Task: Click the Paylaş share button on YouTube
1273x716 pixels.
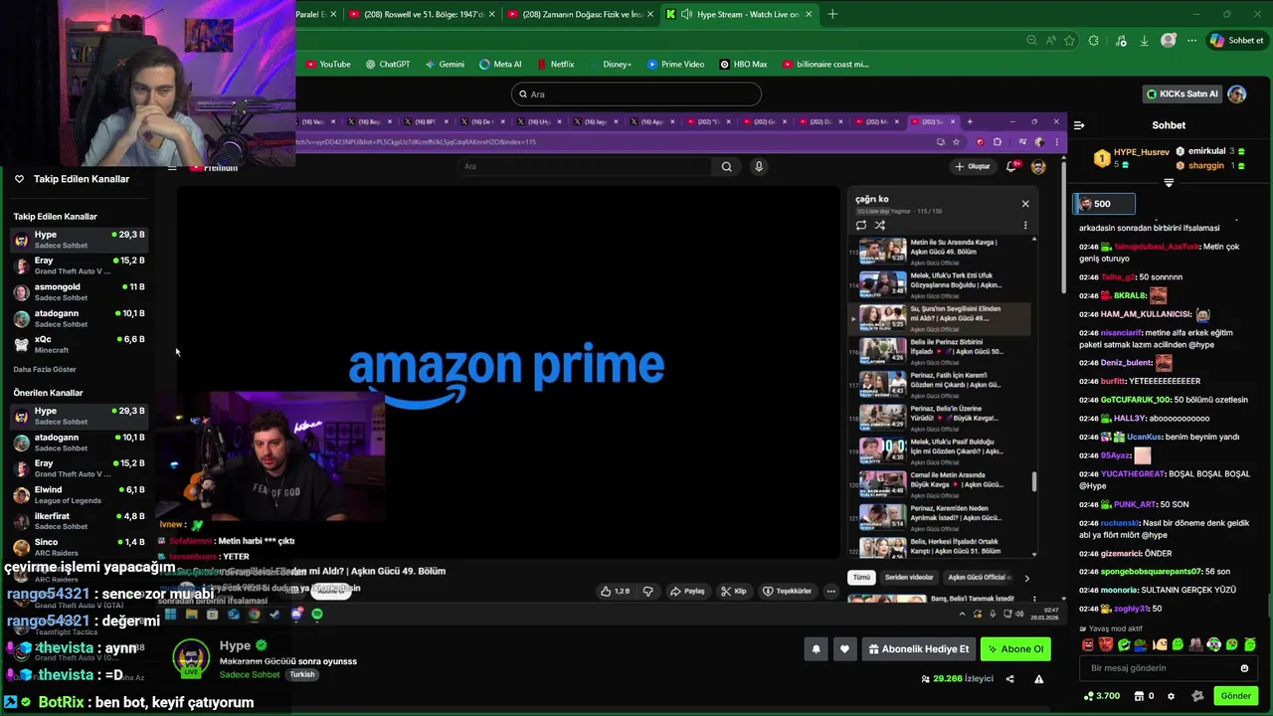Action: (687, 591)
